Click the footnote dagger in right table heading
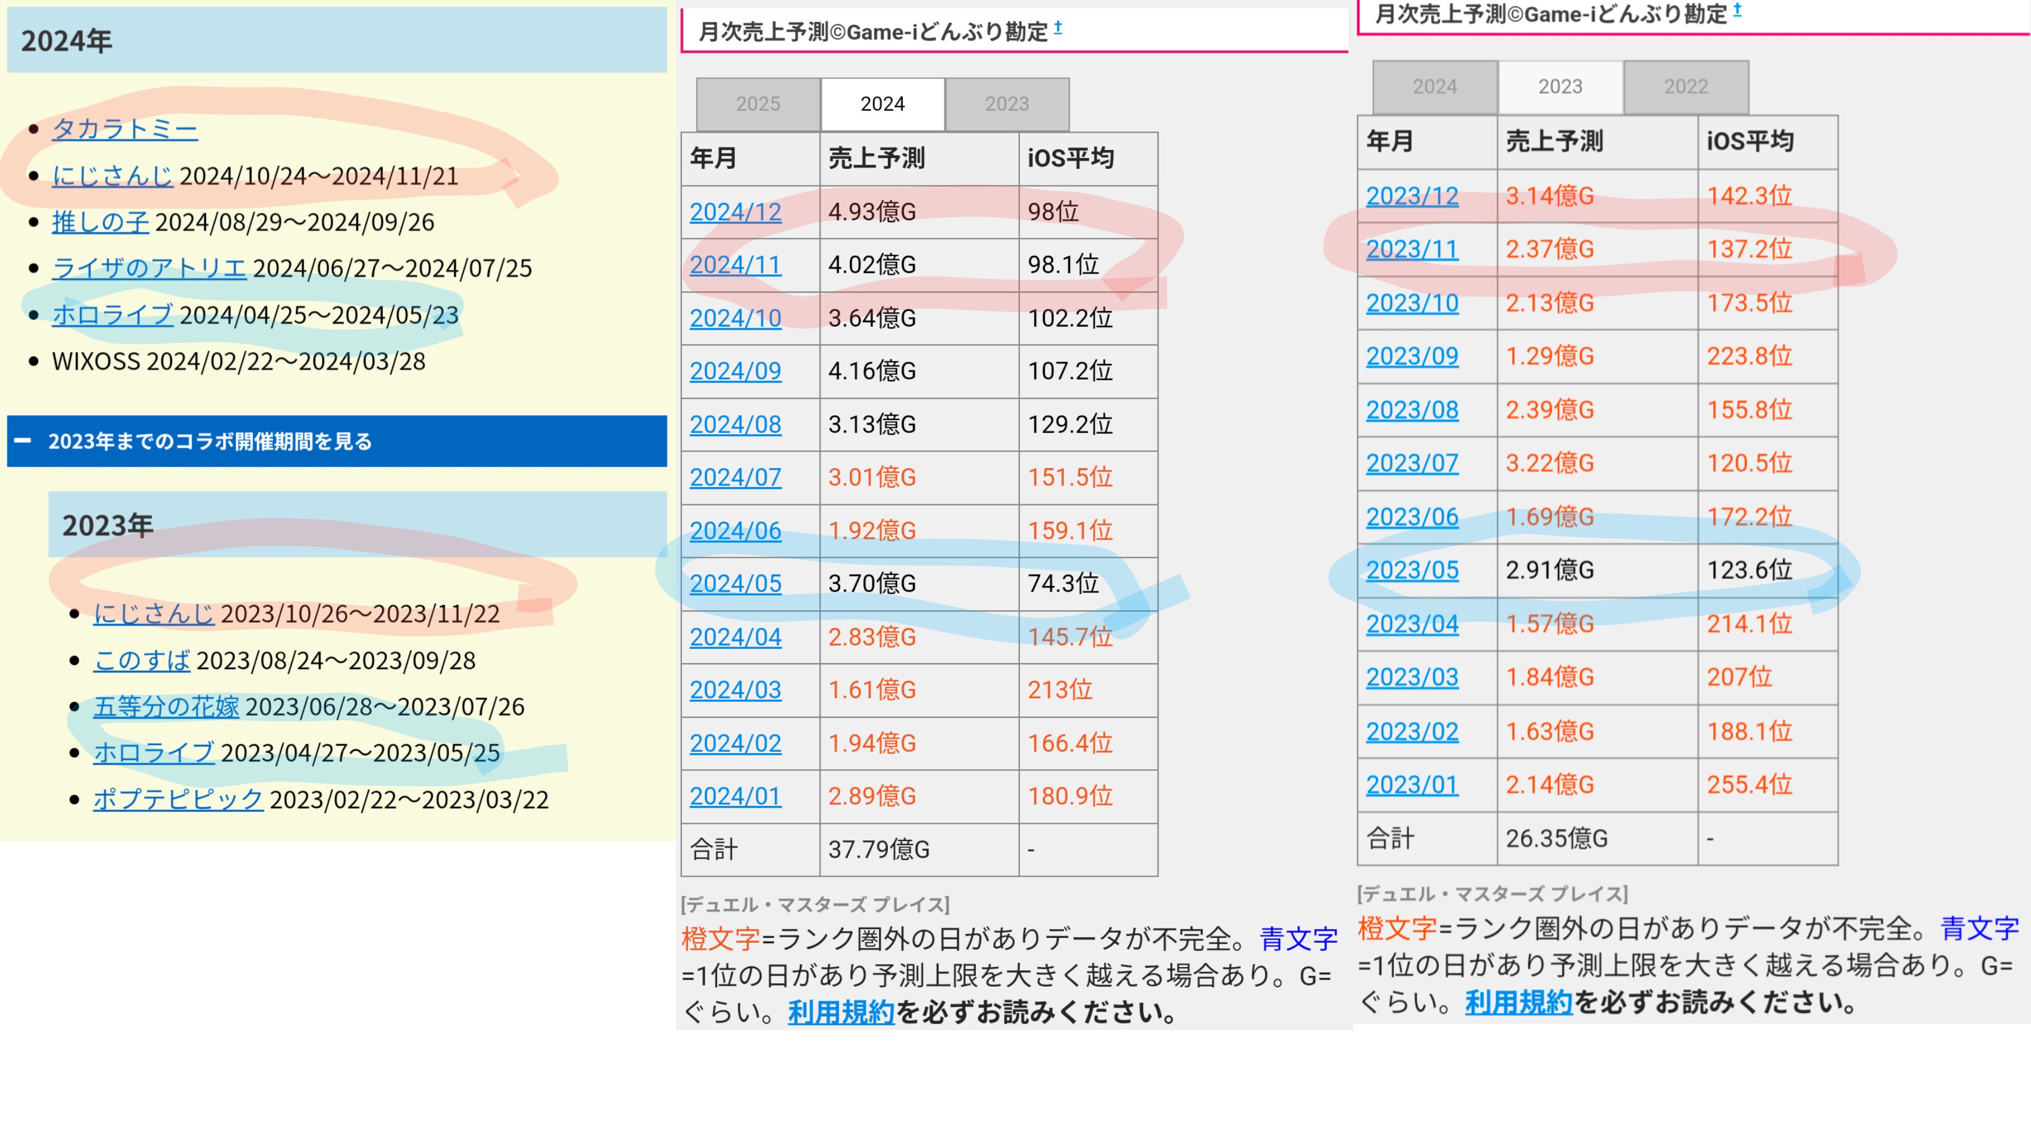Screen dimensions: 2031x1142 click(x=1737, y=10)
